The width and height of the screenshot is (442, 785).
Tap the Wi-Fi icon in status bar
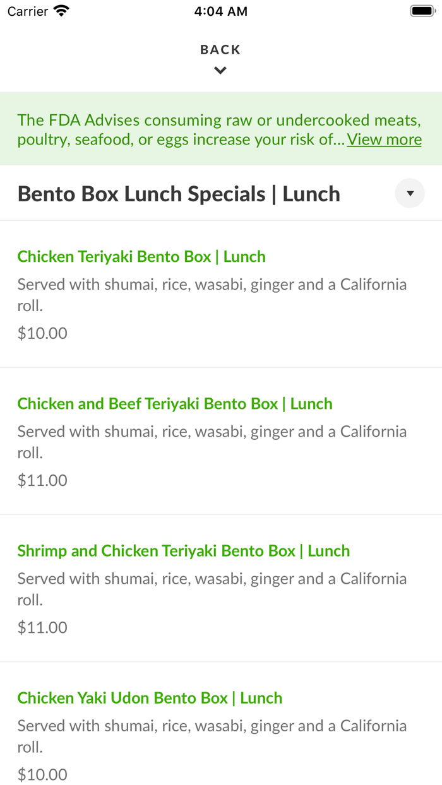pos(59,11)
